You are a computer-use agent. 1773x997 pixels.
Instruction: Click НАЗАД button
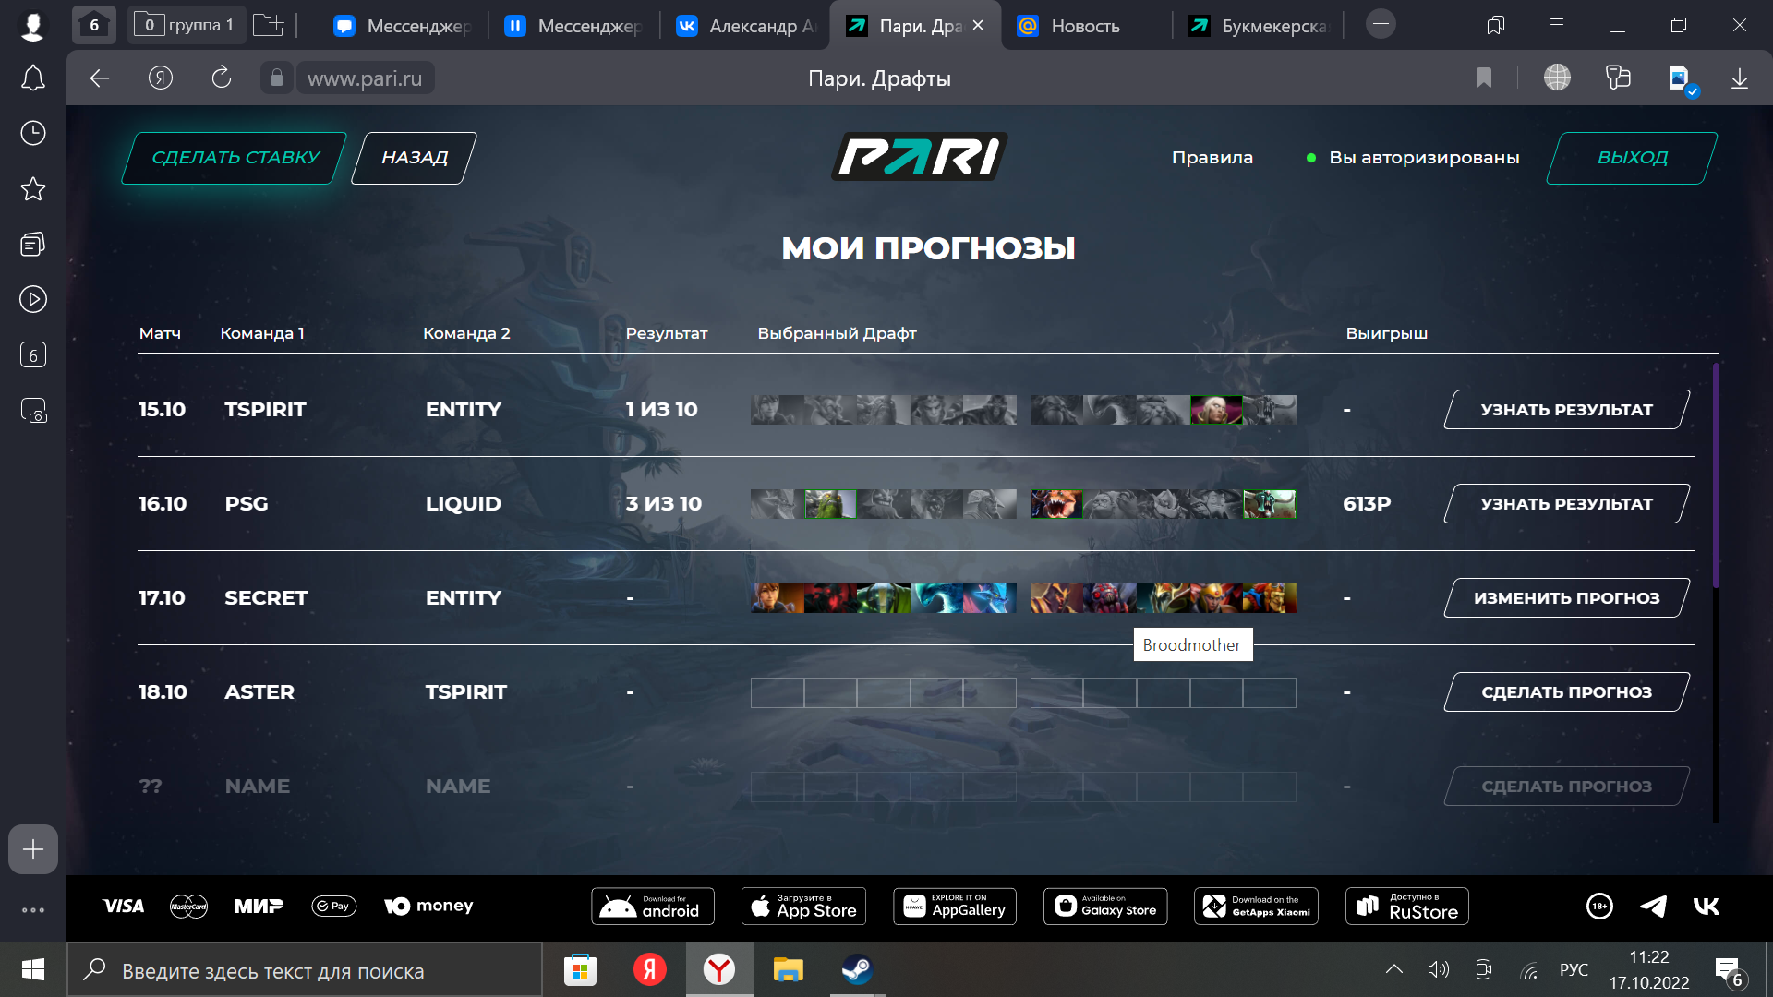(415, 158)
